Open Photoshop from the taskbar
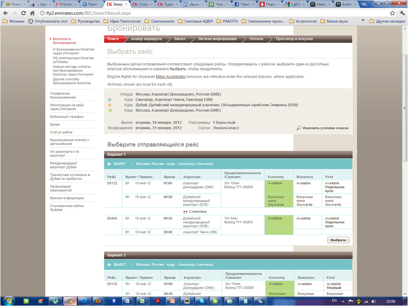The image size is (408, 306). tap(84, 301)
